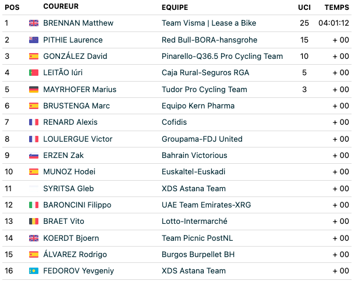This screenshot has width=355, height=281.
Task: Click the Slovenian flag beside ERZEN Zak
Action: (34, 155)
